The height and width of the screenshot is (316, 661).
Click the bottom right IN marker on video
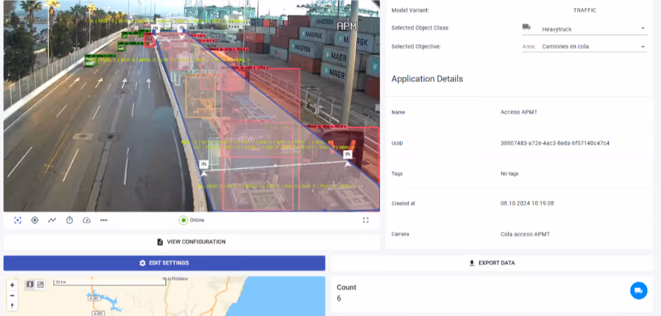tap(347, 155)
